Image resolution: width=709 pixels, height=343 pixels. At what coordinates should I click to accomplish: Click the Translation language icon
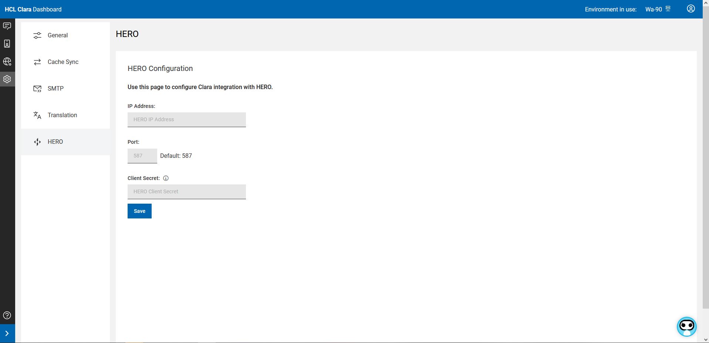[37, 115]
